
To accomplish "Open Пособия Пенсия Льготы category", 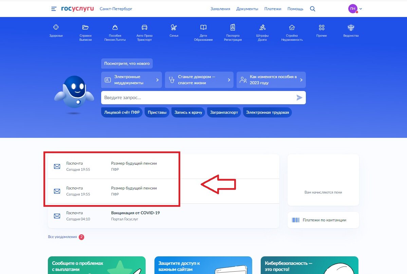I will [x=115, y=28].
